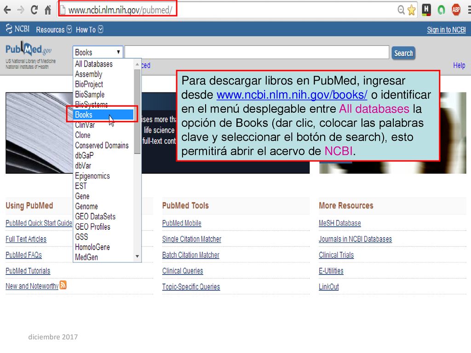Open Batch Citation Matcher
This screenshot has width=471, height=353.
point(191,255)
